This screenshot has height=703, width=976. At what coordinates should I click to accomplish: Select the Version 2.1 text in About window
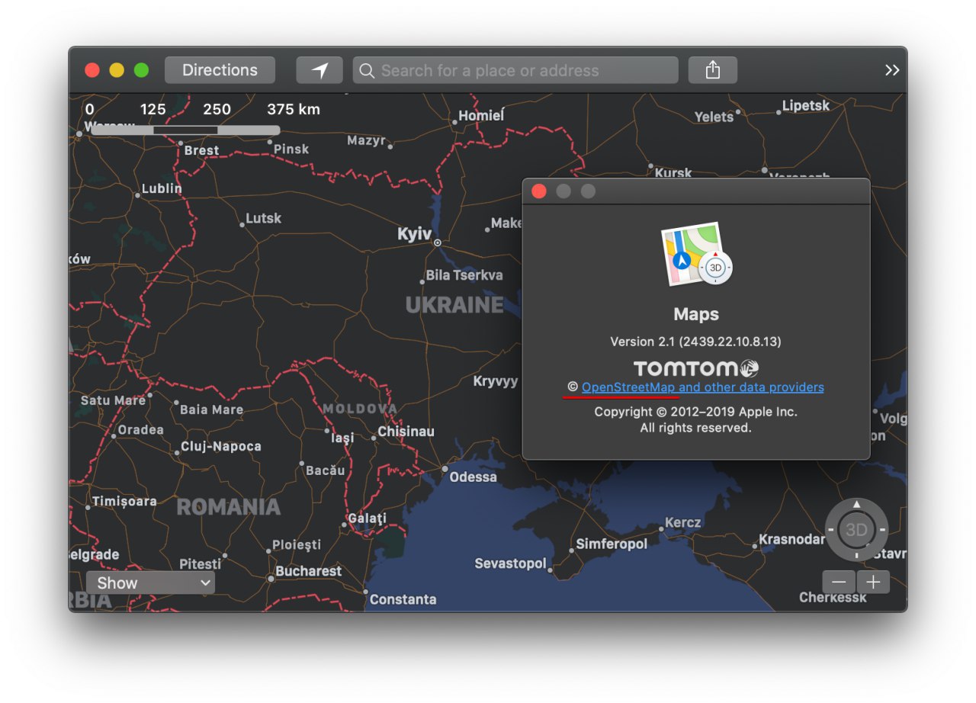[695, 342]
